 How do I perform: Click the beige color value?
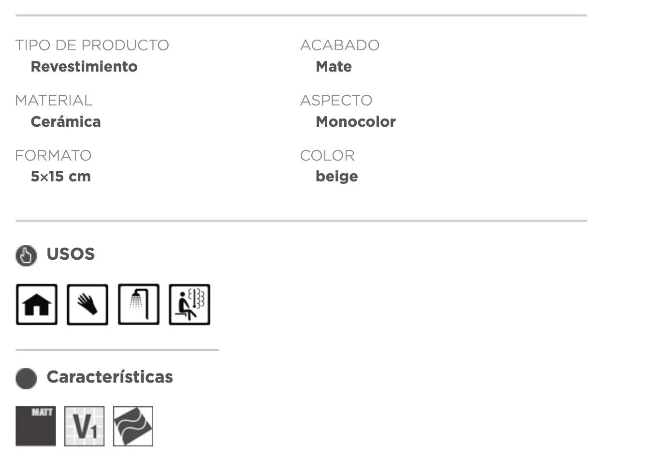tap(337, 177)
